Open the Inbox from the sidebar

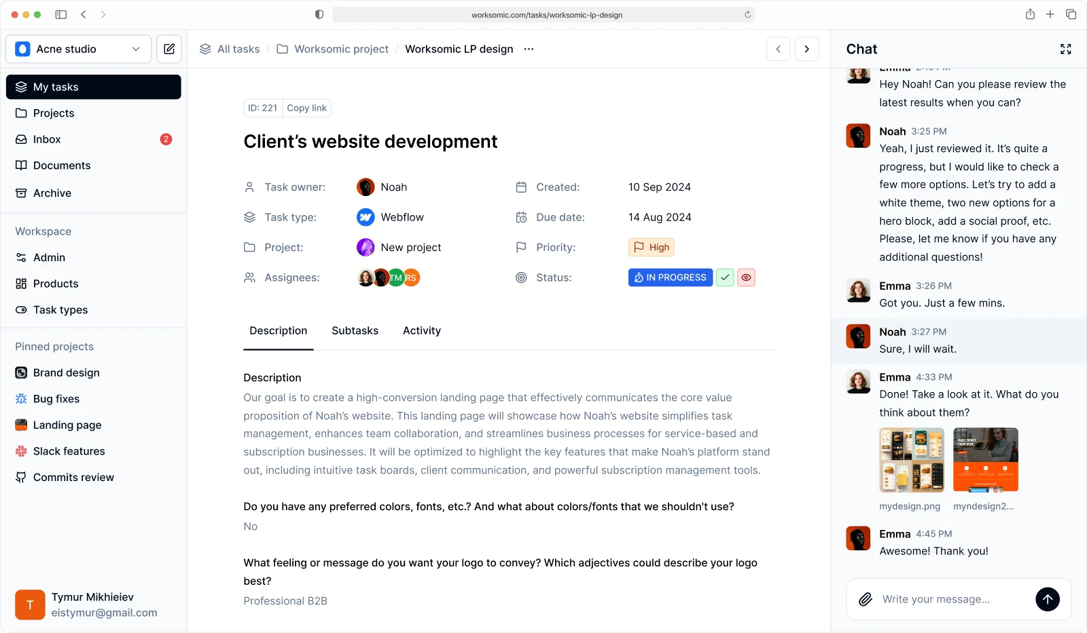(46, 139)
